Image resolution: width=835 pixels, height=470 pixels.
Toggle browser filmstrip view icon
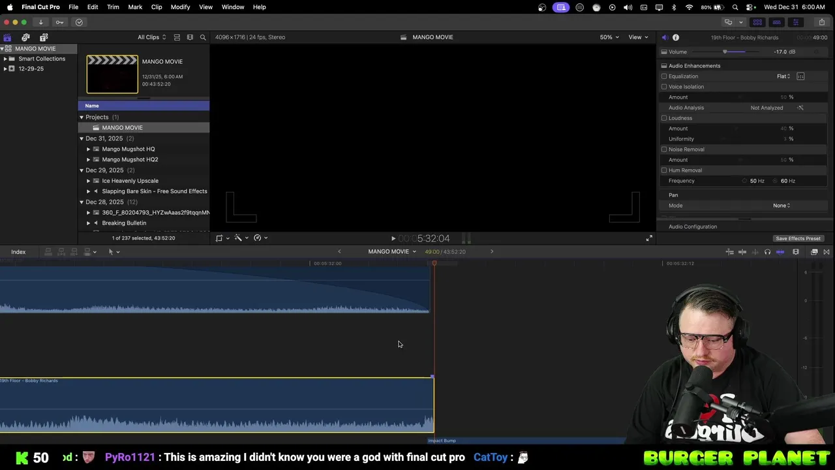[x=190, y=37]
